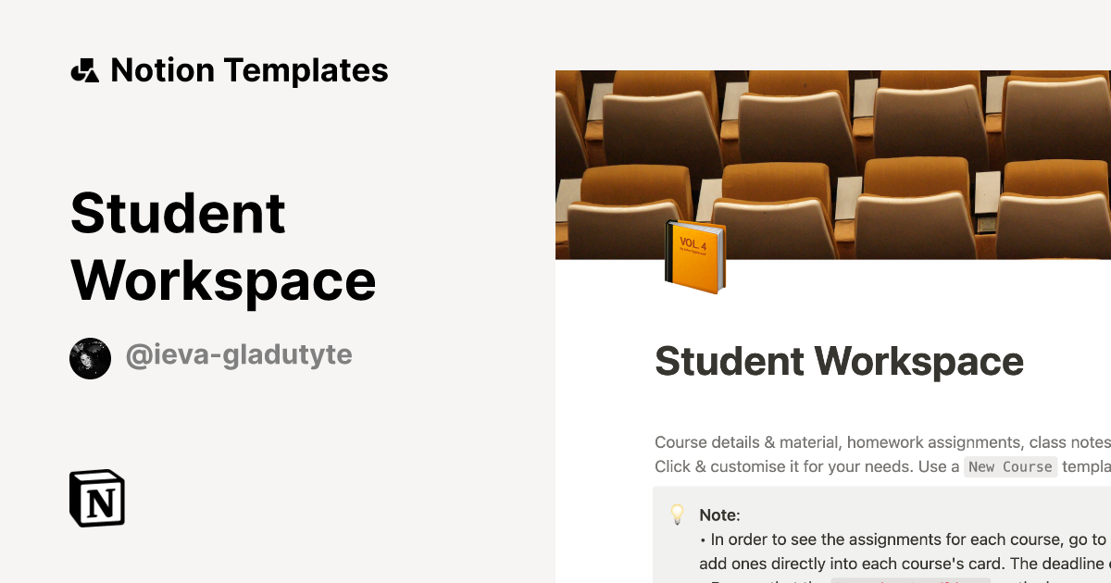Select the "Student Workspace" template title
Screen dimensions: 1111x583
223,246
